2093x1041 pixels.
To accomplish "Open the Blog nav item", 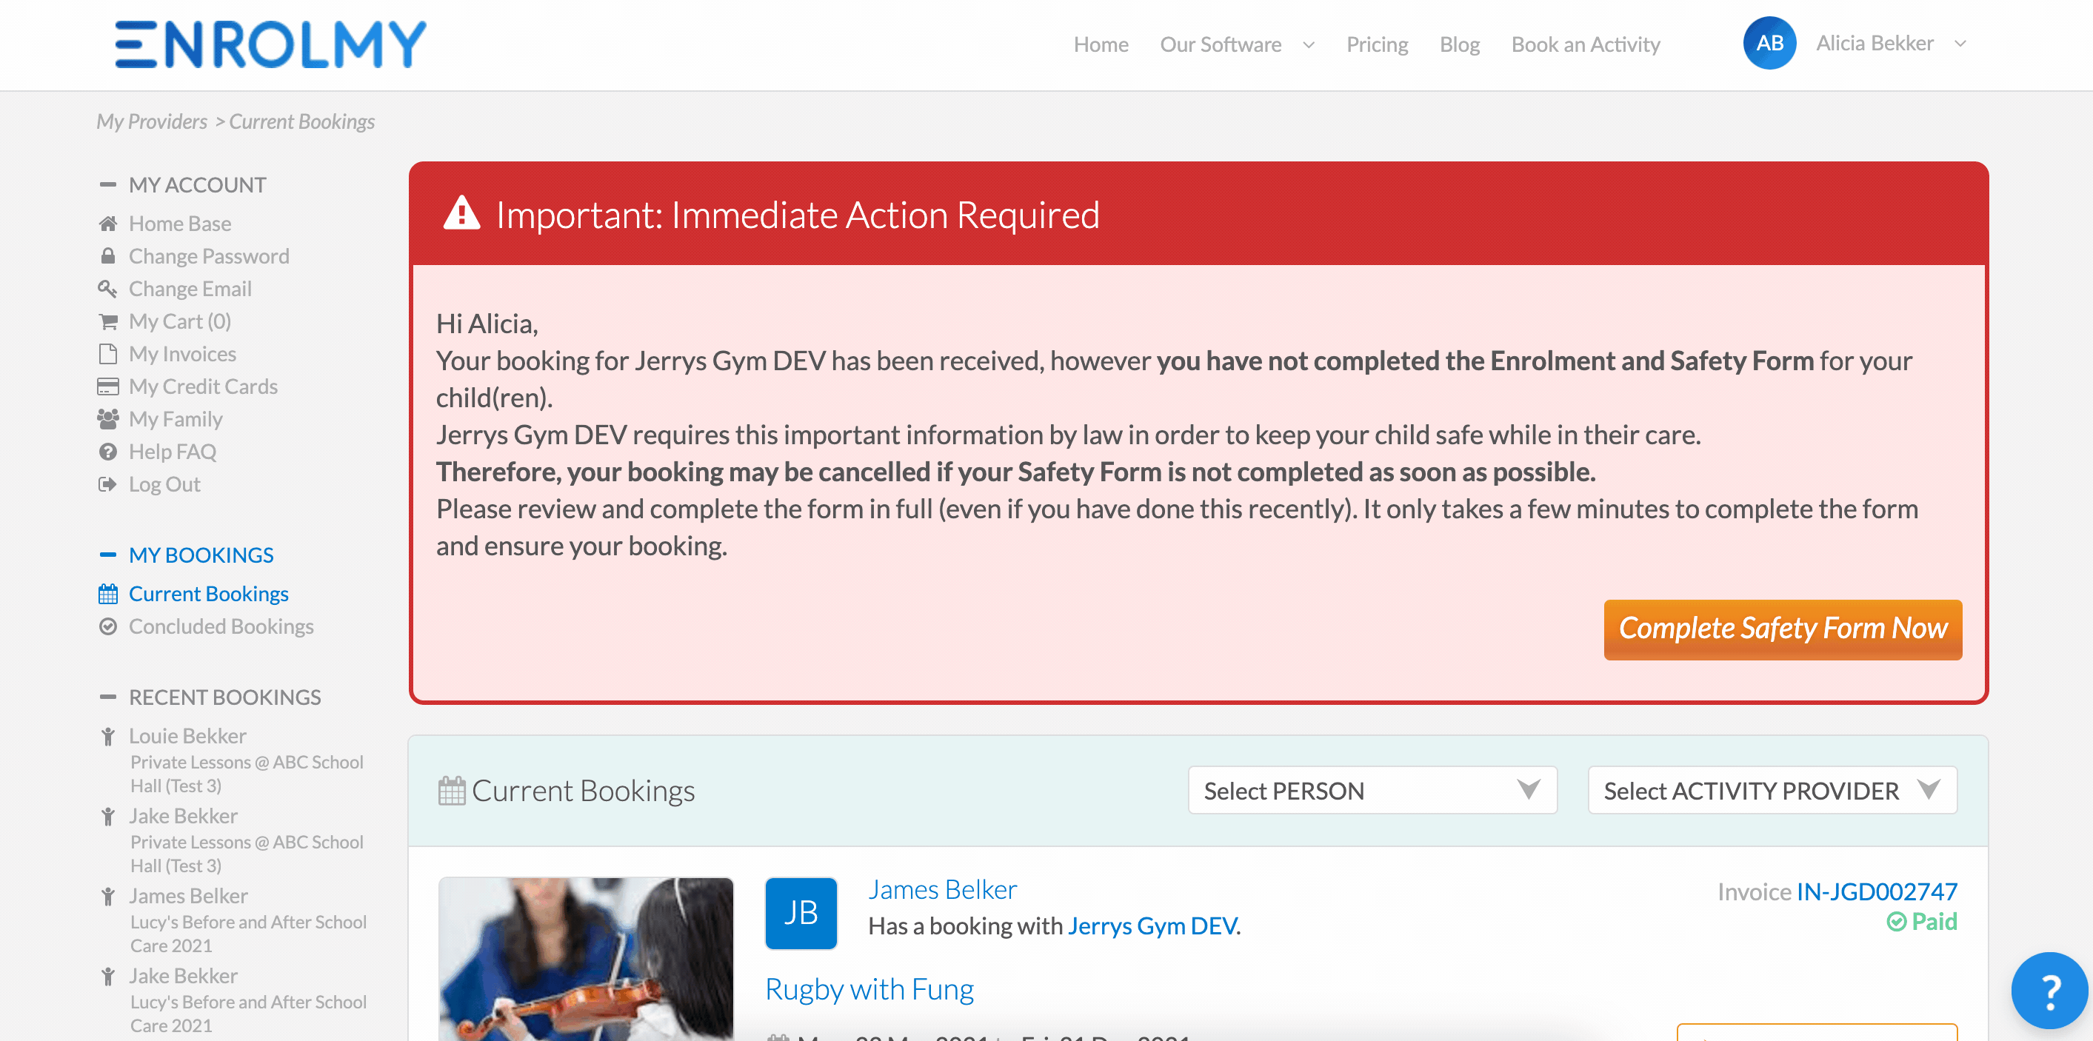I will coord(1458,44).
